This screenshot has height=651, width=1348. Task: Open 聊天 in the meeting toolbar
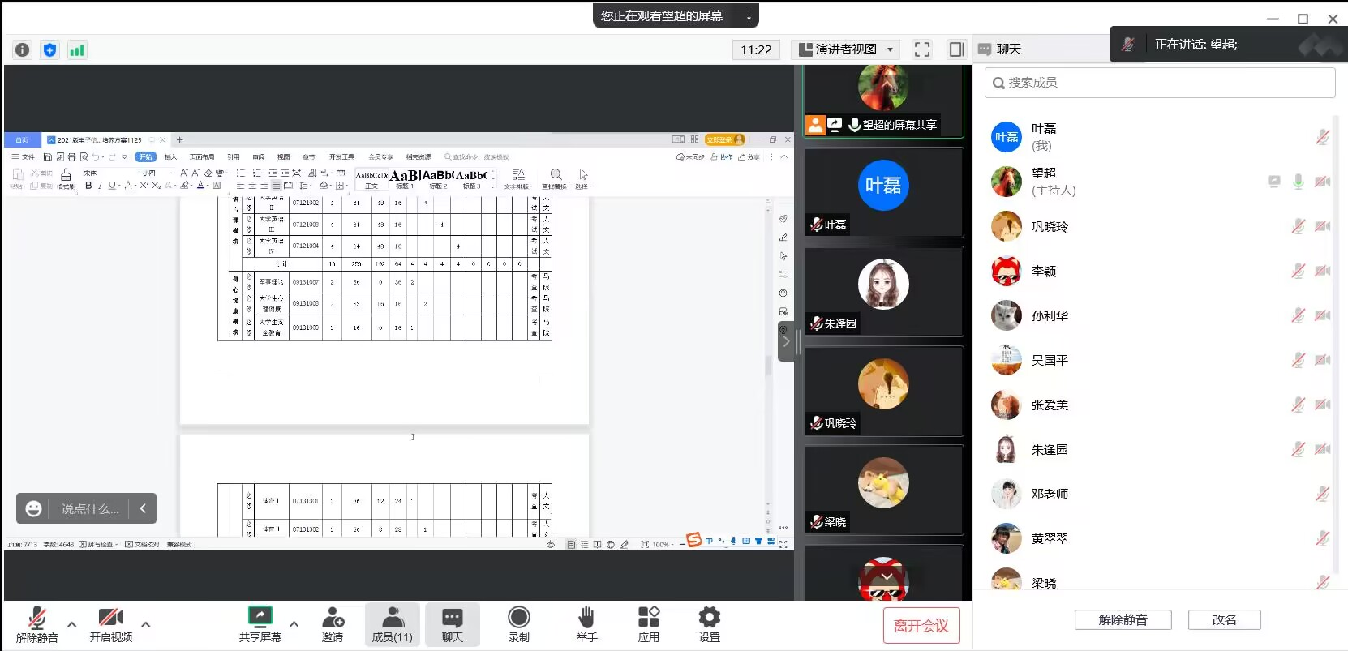point(453,624)
